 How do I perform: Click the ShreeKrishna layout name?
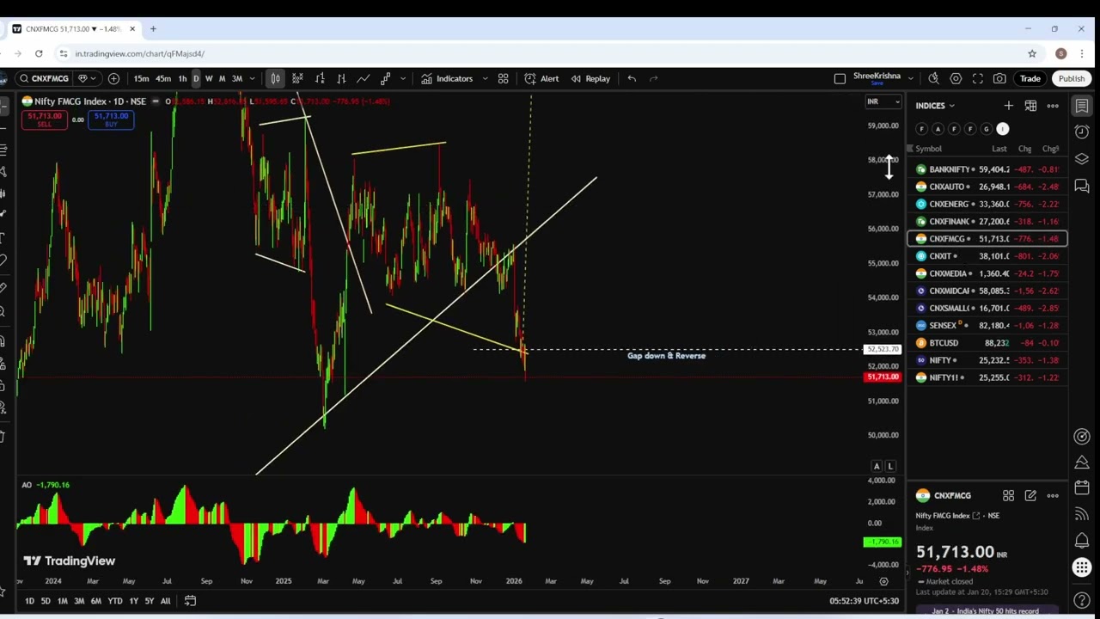(877, 76)
